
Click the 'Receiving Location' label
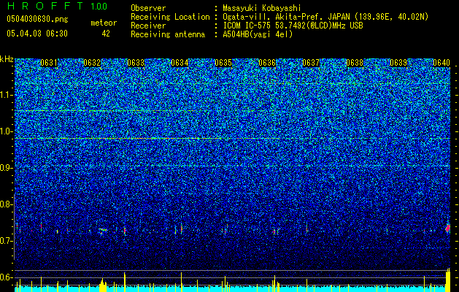pyautogui.click(x=170, y=17)
